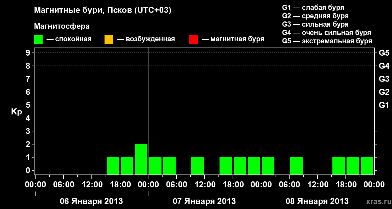Click the last bar, 21:00–00:00 on 08 January
The image size is (392, 209).
point(367,166)
